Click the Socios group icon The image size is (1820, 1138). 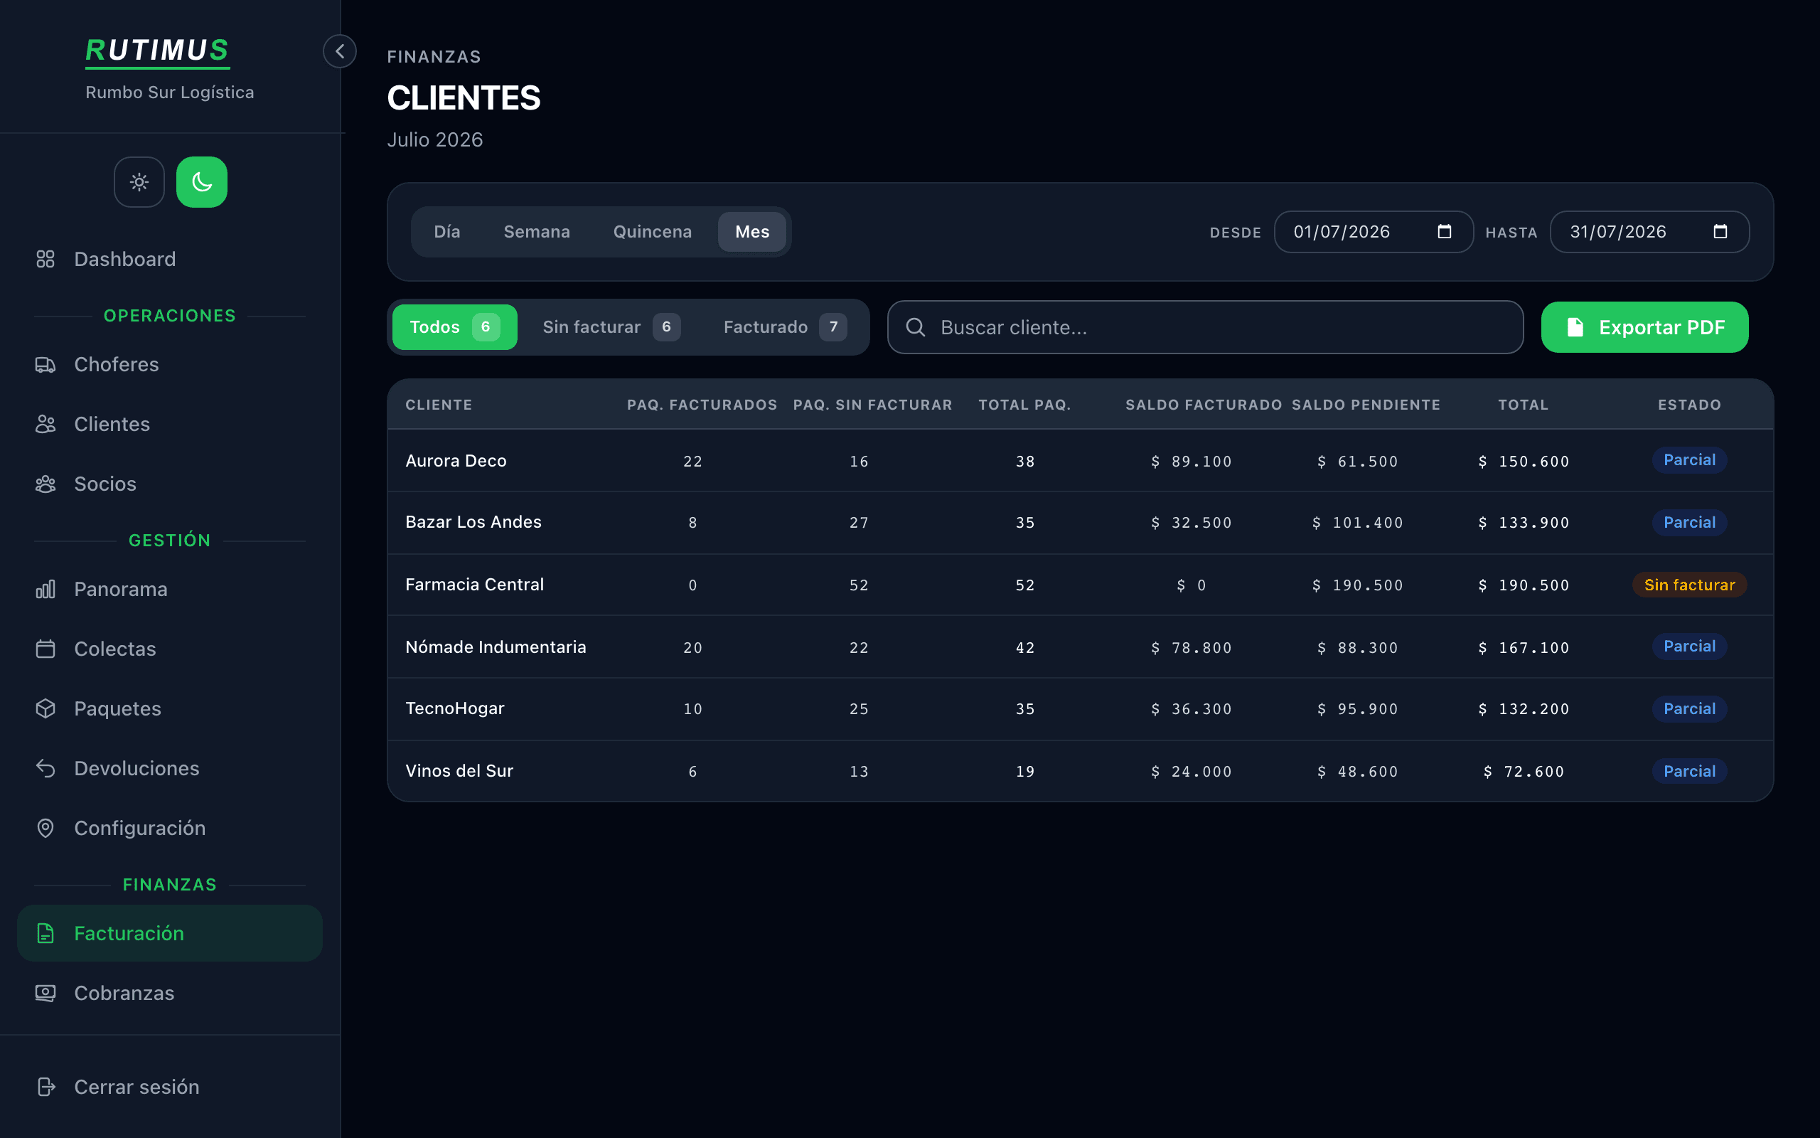[x=45, y=484]
